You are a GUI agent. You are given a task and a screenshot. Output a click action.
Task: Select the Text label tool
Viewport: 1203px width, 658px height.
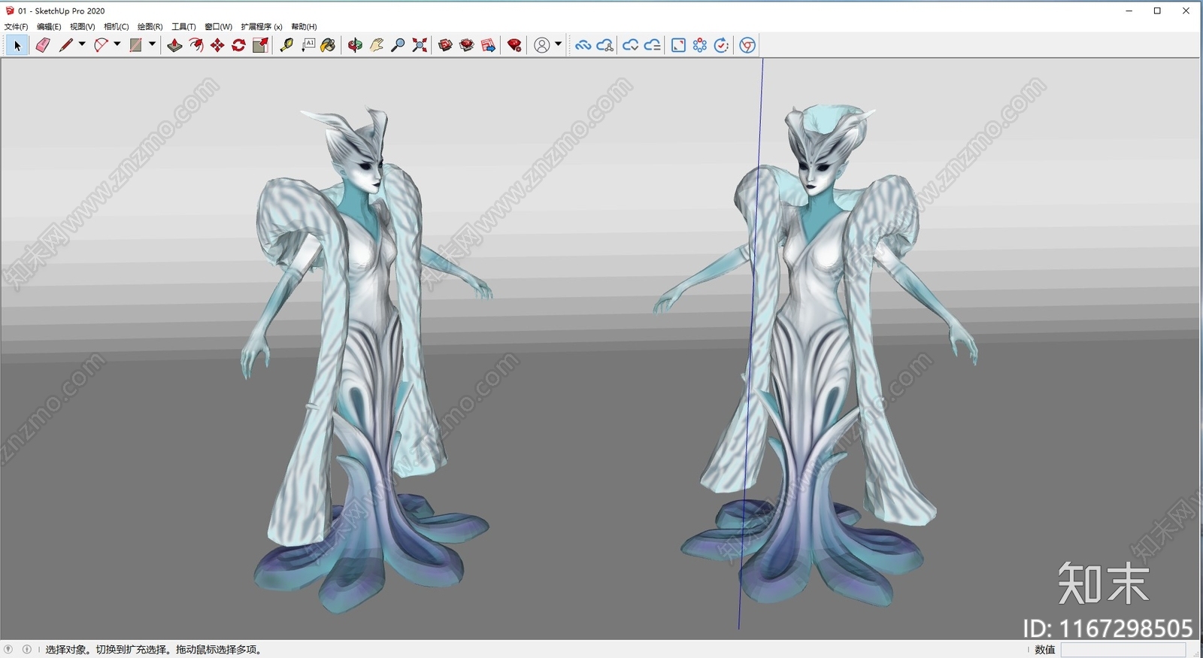coord(308,45)
